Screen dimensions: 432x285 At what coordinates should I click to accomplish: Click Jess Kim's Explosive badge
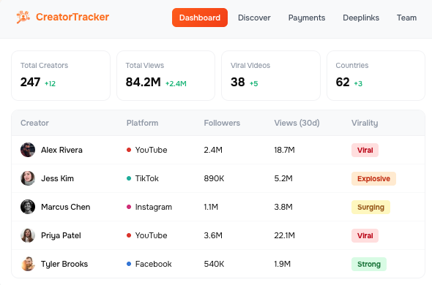[373, 178]
